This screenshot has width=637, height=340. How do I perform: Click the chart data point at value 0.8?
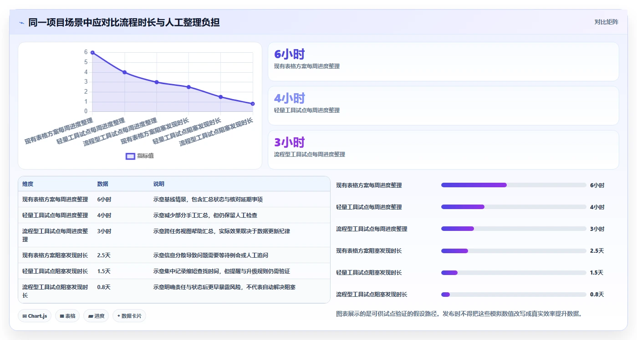[x=252, y=104]
